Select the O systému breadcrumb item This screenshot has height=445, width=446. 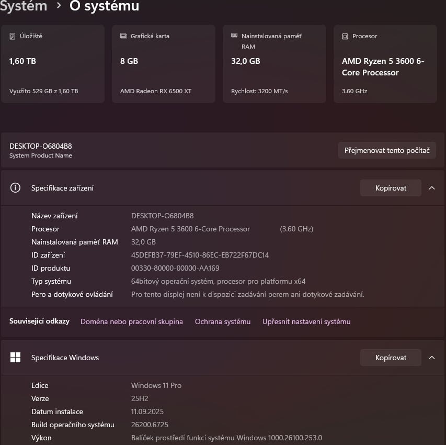[104, 7]
